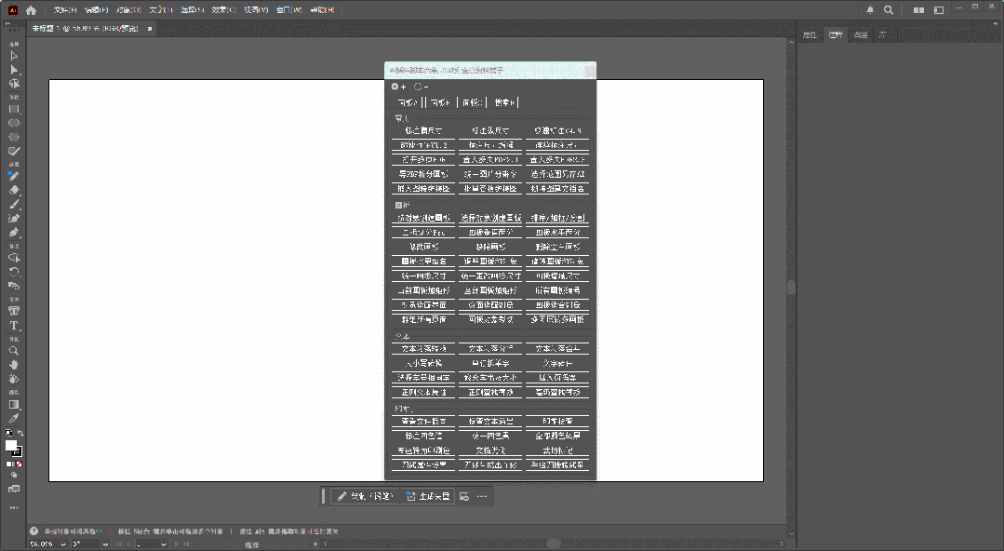
Task: Run the 删除空白画板 script button
Action: click(x=557, y=247)
